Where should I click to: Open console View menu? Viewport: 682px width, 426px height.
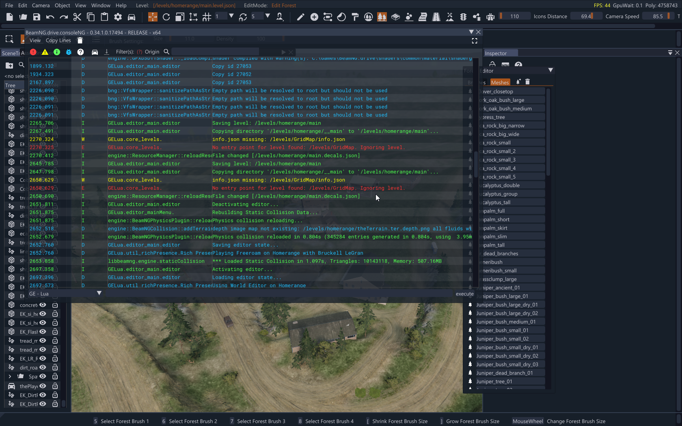pos(35,40)
